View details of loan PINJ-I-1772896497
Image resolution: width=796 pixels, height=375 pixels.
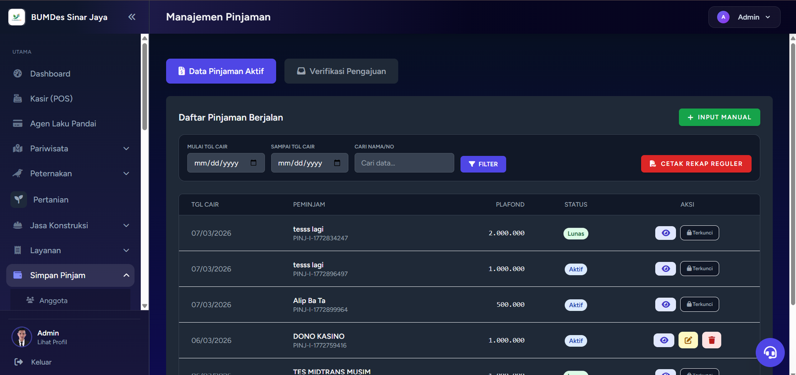click(x=666, y=268)
